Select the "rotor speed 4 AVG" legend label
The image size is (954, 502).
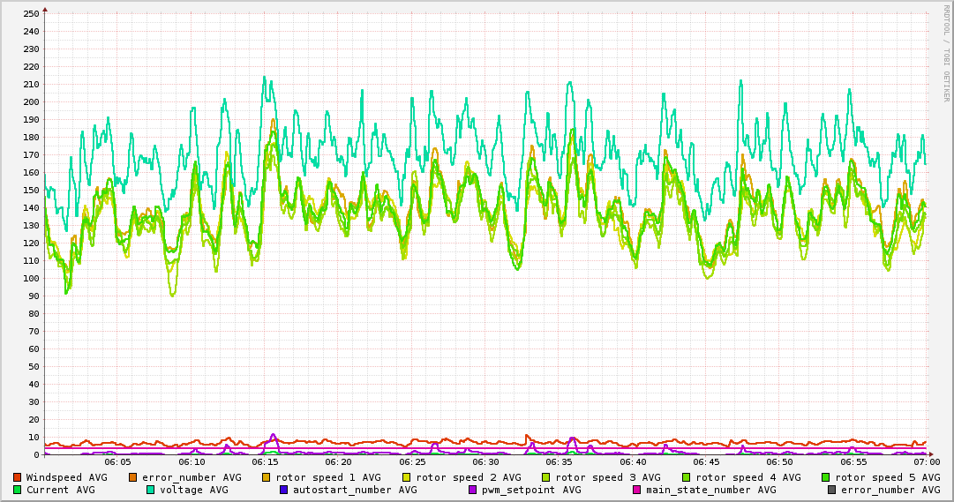[748, 477]
